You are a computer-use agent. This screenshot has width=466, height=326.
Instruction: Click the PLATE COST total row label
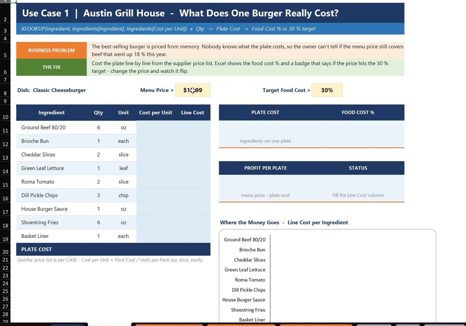tap(36, 249)
